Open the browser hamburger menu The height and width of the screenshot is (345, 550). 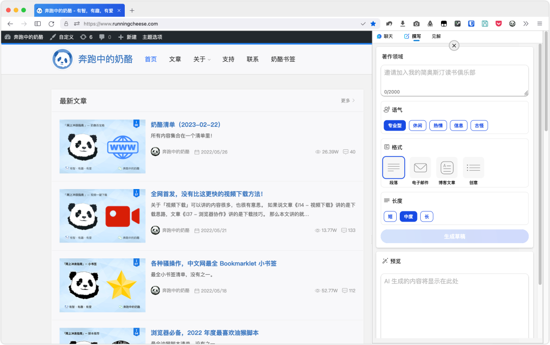point(539,23)
